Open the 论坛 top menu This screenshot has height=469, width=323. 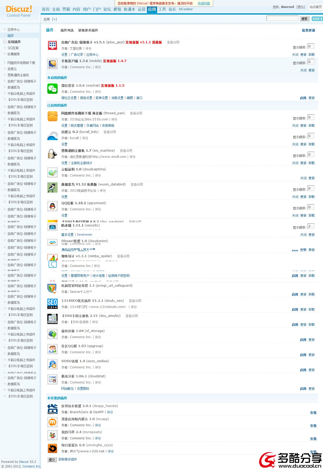[x=107, y=9]
